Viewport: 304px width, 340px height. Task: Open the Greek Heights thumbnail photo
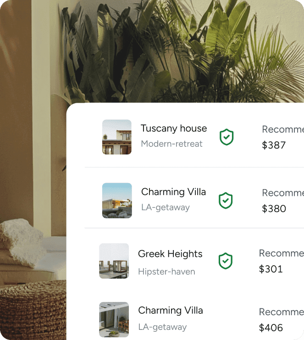pyautogui.click(x=114, y=261)
